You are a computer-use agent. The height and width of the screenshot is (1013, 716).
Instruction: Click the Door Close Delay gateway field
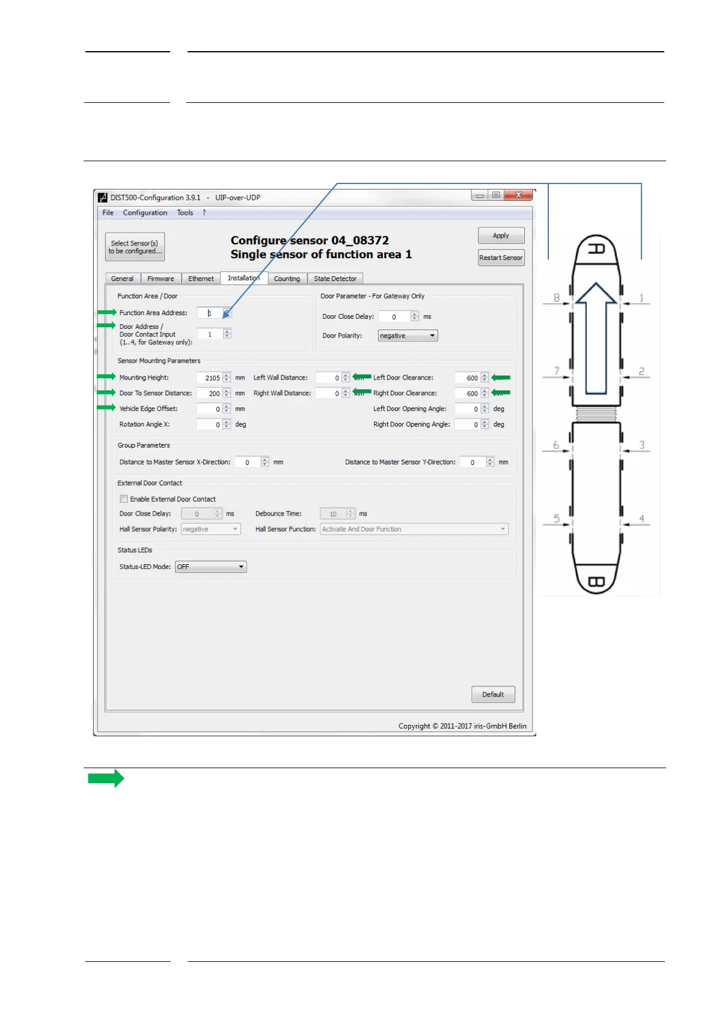tap(394, 316)
